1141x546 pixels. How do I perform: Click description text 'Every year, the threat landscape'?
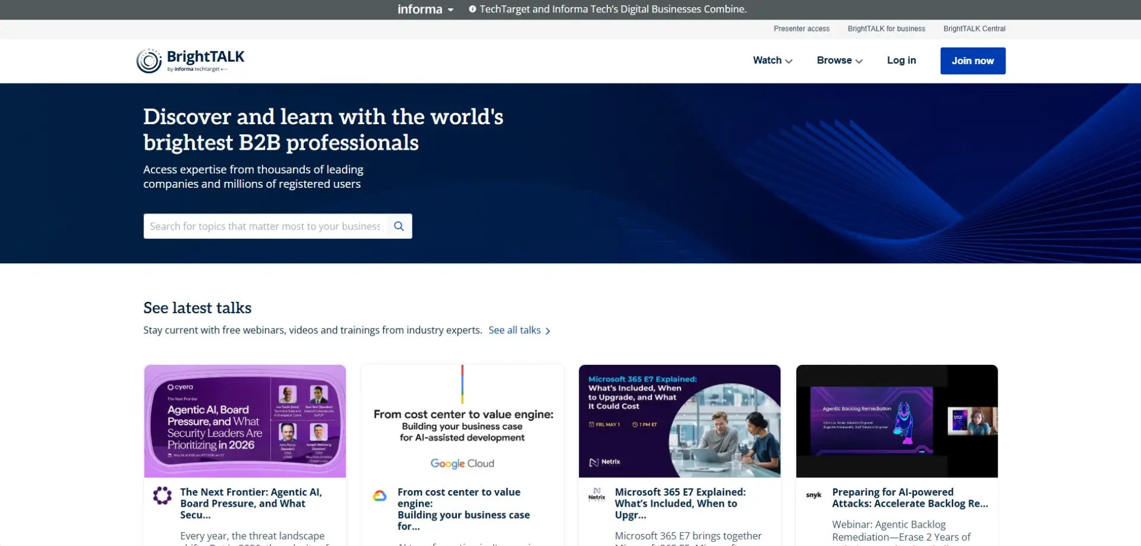pos(253,536)
